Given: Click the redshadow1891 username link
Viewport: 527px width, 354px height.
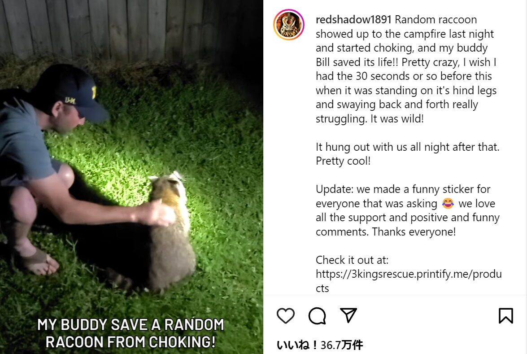Looking at the screenshot, I should [353, 19].
